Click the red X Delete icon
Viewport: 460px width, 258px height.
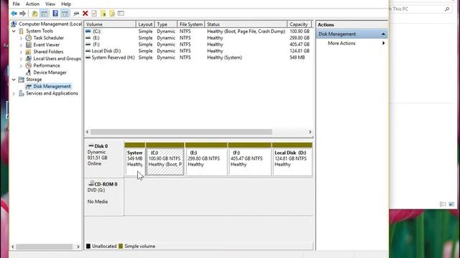85,14
